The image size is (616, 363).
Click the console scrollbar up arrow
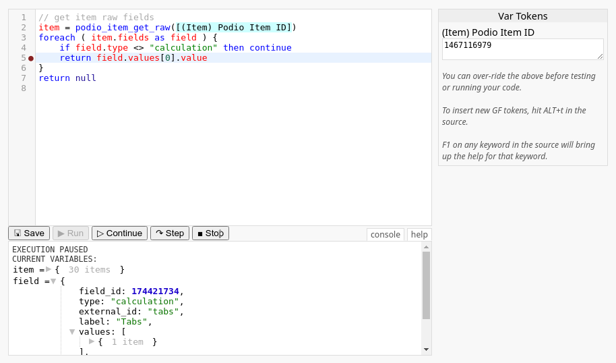click(426, 247)
